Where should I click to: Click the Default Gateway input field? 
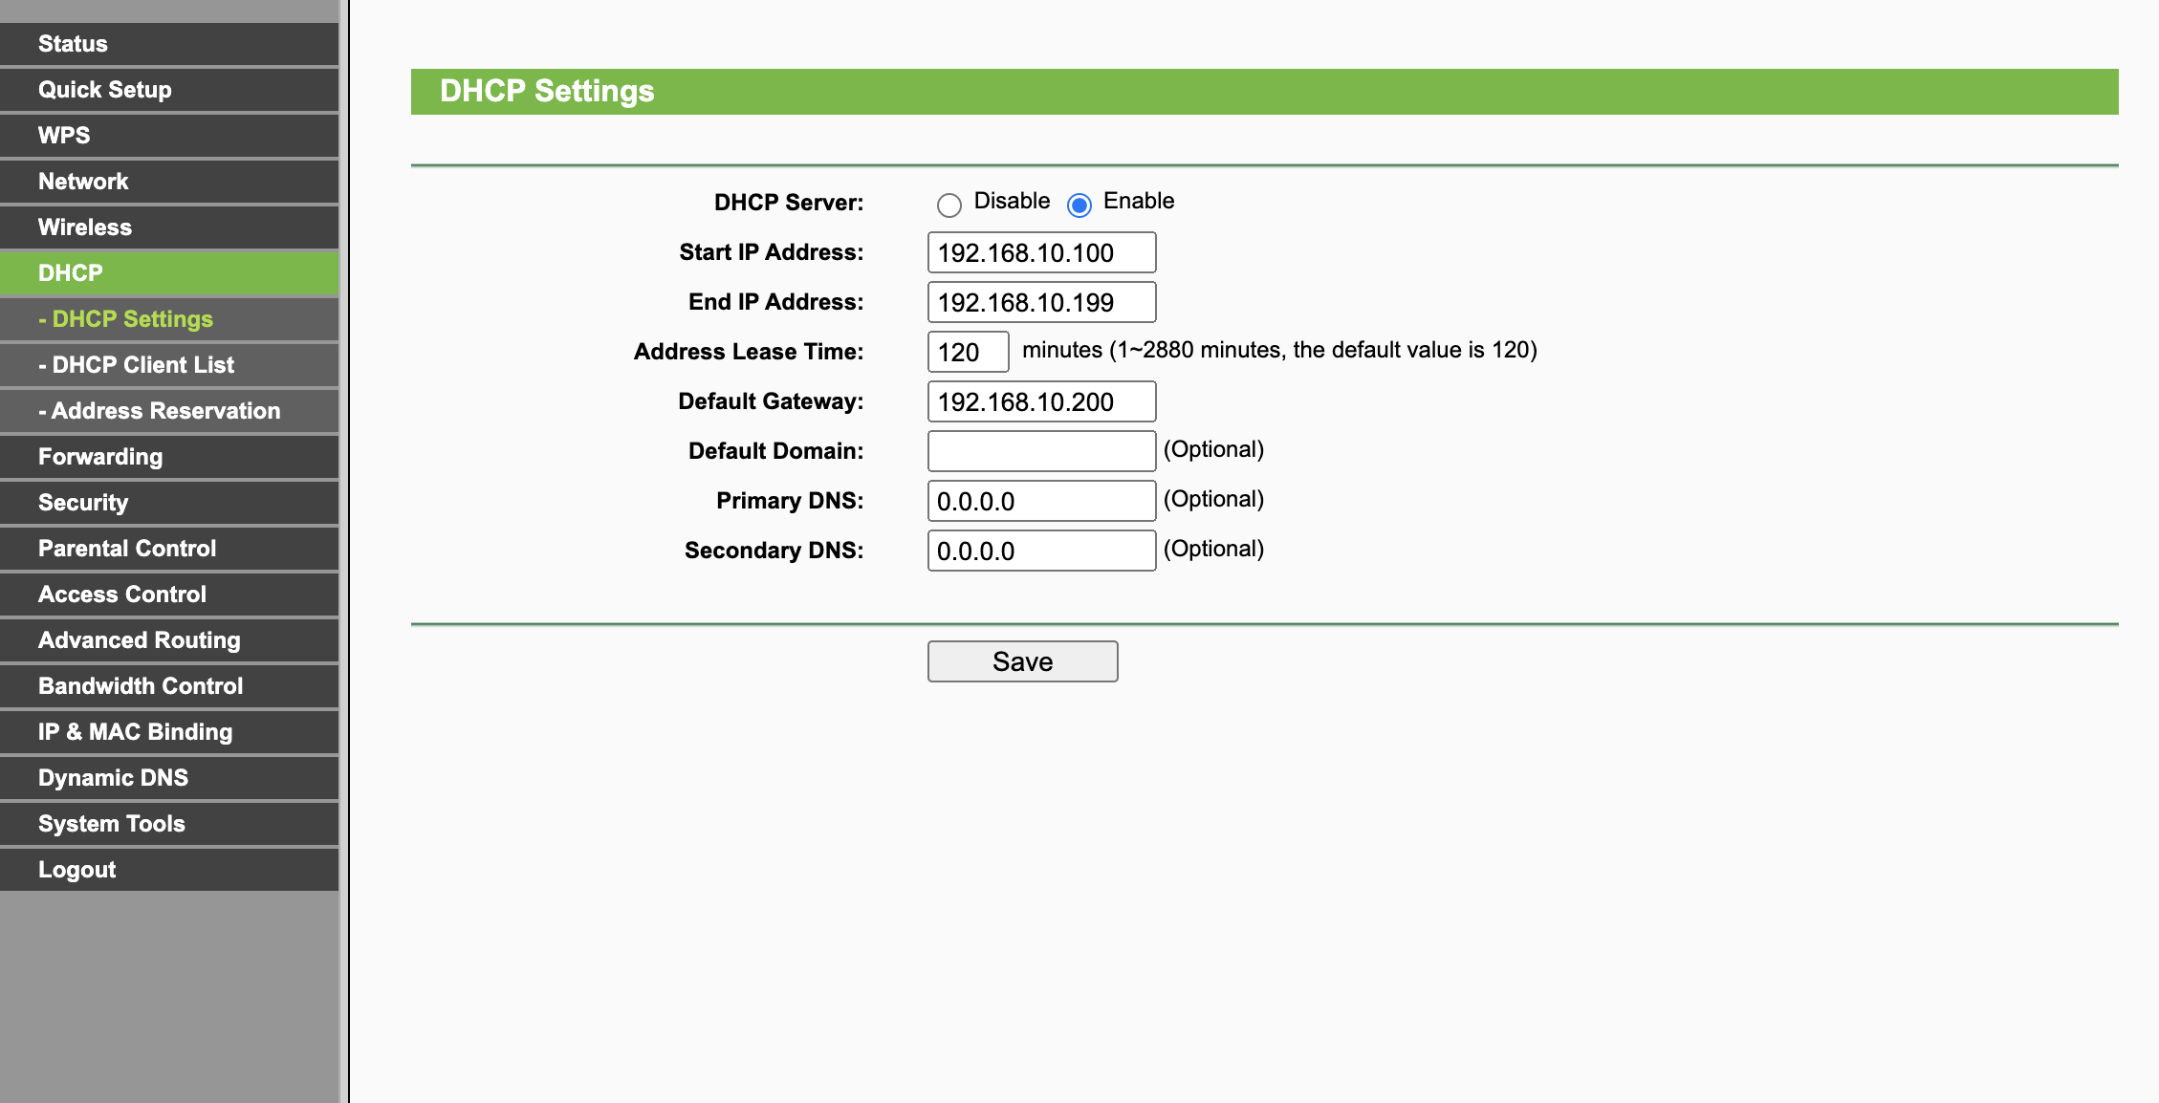(x=1041, y=401)
